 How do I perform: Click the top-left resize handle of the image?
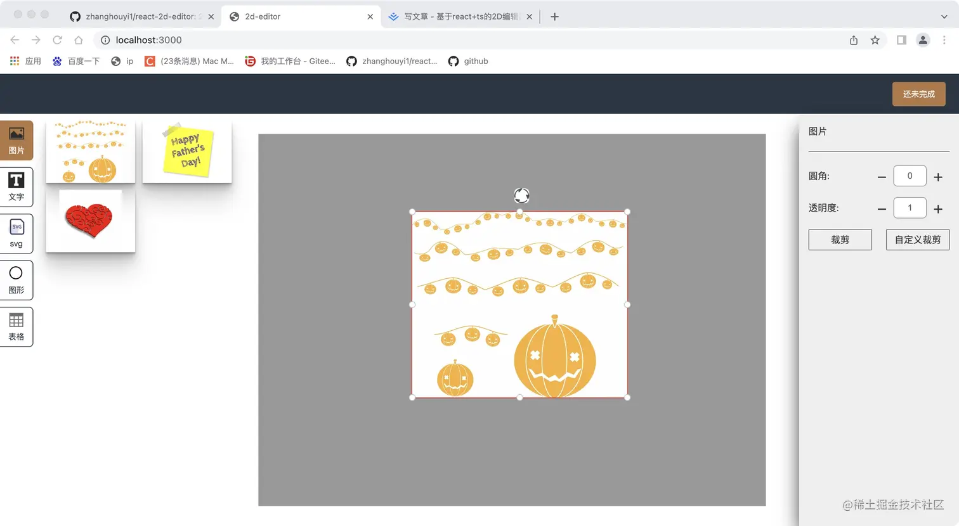point(412,212)
